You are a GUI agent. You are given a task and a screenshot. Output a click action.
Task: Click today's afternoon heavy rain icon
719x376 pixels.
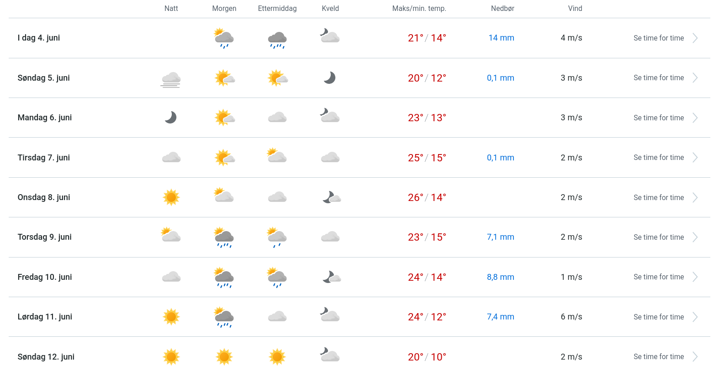point(277,40)
